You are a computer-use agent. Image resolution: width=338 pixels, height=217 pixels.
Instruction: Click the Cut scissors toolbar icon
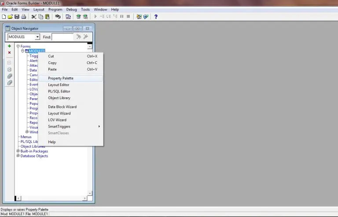pos(34,17)
